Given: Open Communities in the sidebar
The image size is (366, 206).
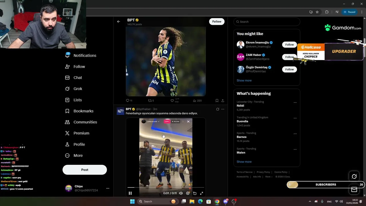Looking at the screenshot, I should pyautogui.click(x=81, y=122).
